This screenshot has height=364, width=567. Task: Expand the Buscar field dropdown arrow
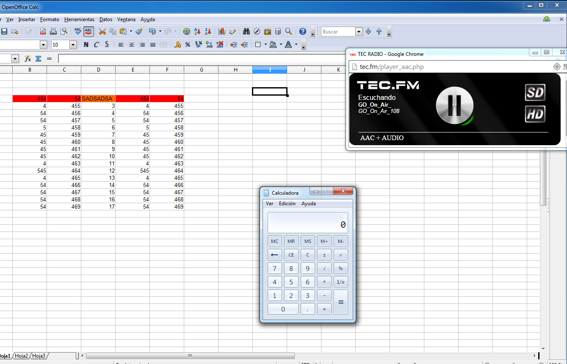[359, 32]
